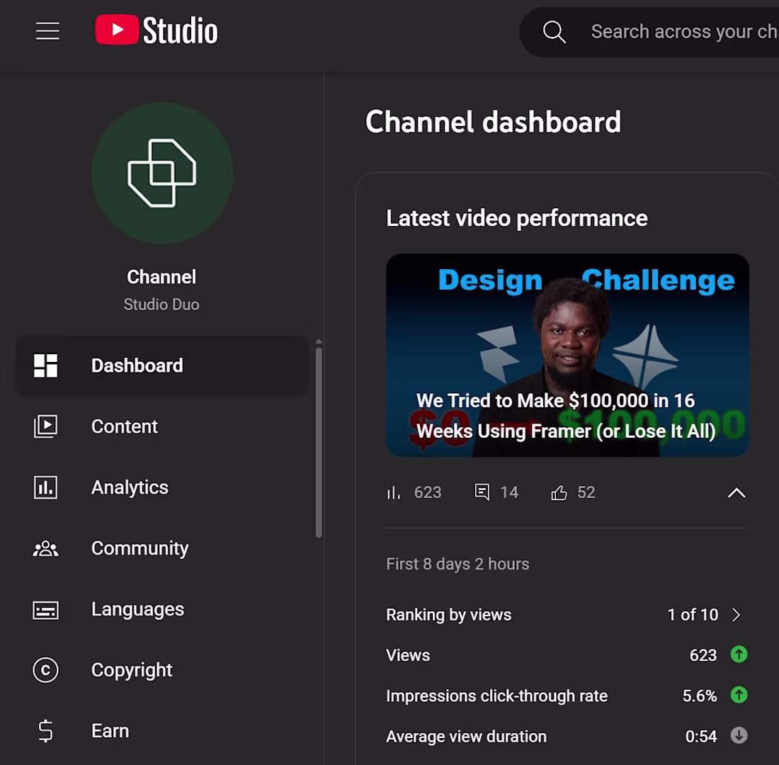Click the Community people icon
779x765 pixels.
[x=46, y=548]
